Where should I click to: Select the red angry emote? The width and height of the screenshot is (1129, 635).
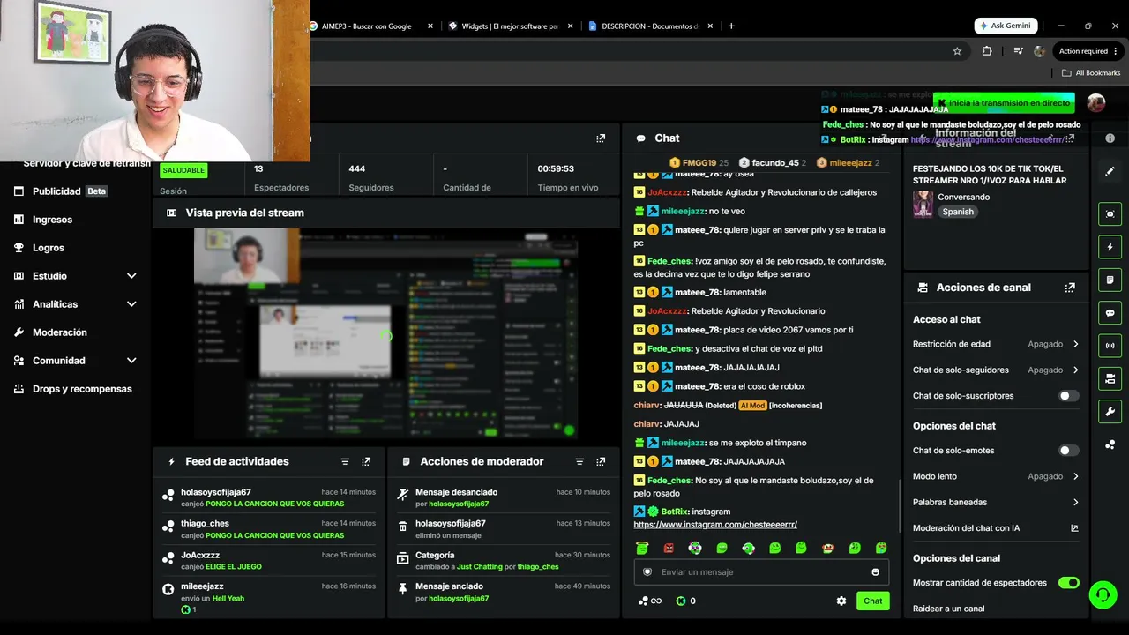click(x=669, y=548)
